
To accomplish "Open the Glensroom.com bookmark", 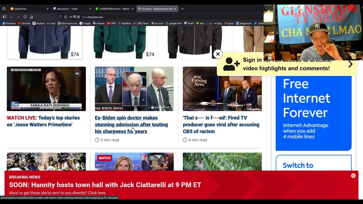I will pyautogui.click(x=67, y=24).
